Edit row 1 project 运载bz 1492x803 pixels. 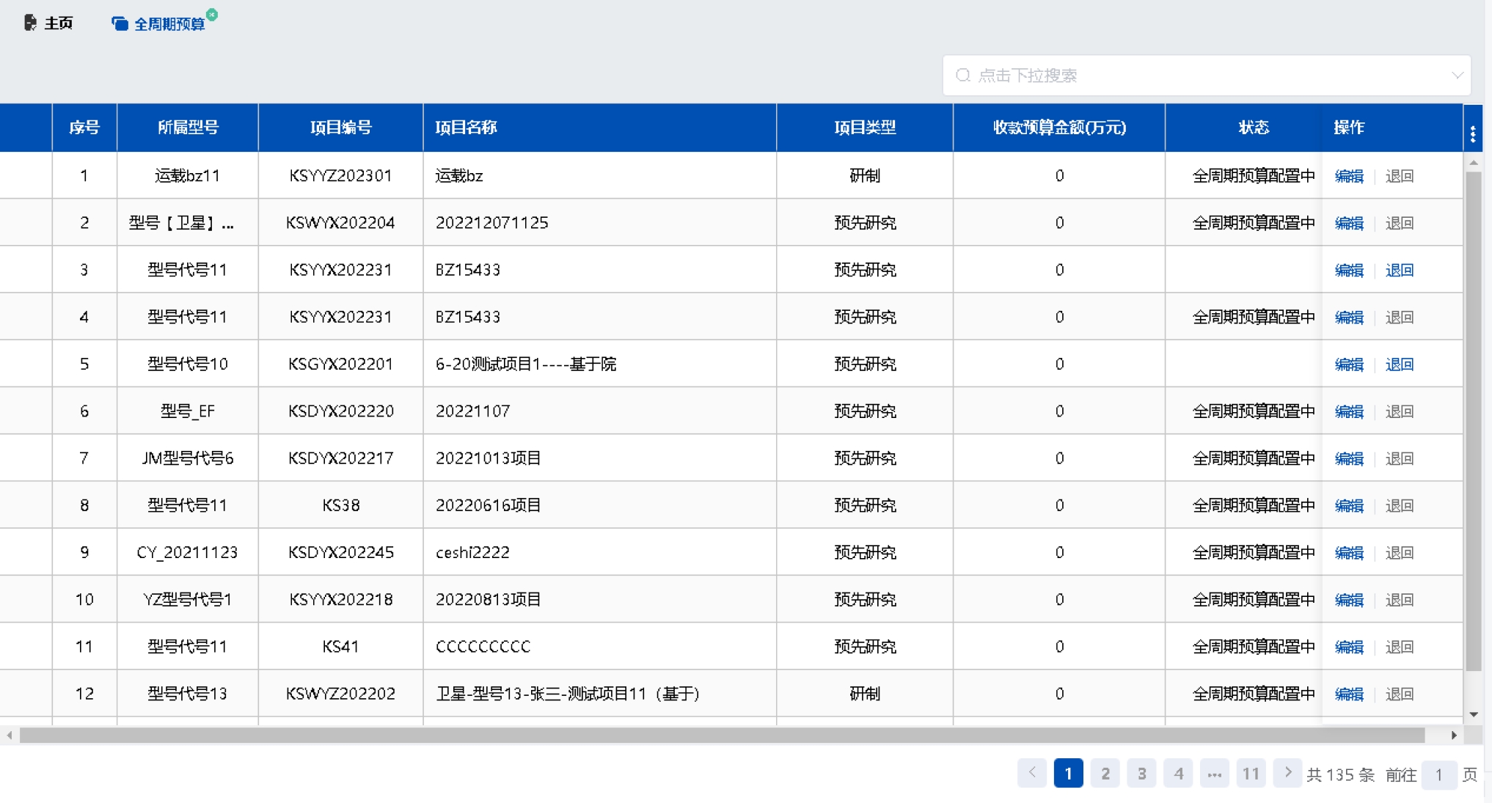[x=1348, y=176]
